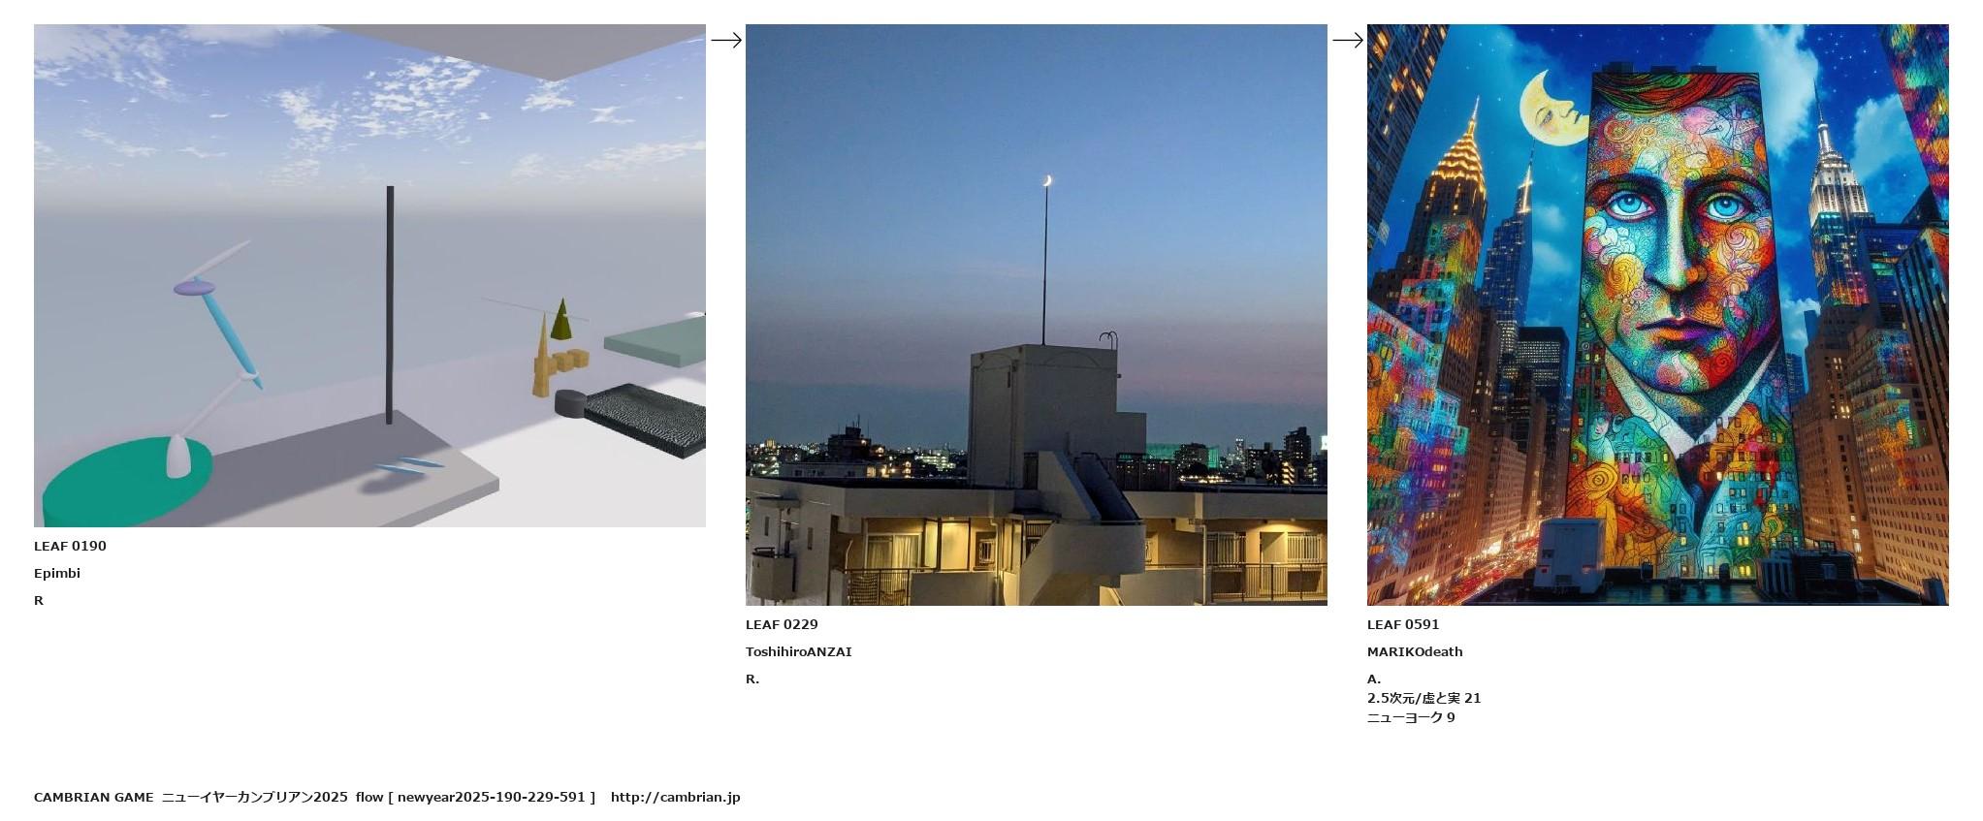This screenshot has height=821, width=1983.
Task: Click the flow identifier newyear2025-190-229-591
Action: 491,797
